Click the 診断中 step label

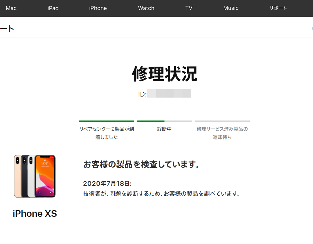coord(164,129)
